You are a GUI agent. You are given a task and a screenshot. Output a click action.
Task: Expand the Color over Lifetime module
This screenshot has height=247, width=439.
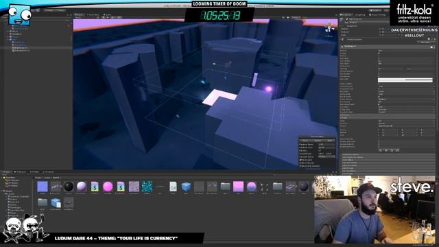click(388, 165)
